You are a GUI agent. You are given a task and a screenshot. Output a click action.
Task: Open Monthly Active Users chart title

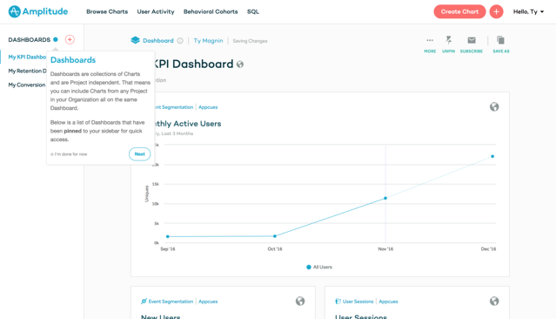pyautogui.click(x=188, y=124)
